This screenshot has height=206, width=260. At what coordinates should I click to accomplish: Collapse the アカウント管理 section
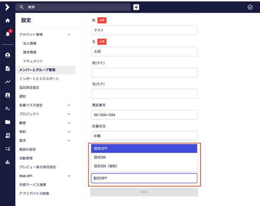[69, 35]
